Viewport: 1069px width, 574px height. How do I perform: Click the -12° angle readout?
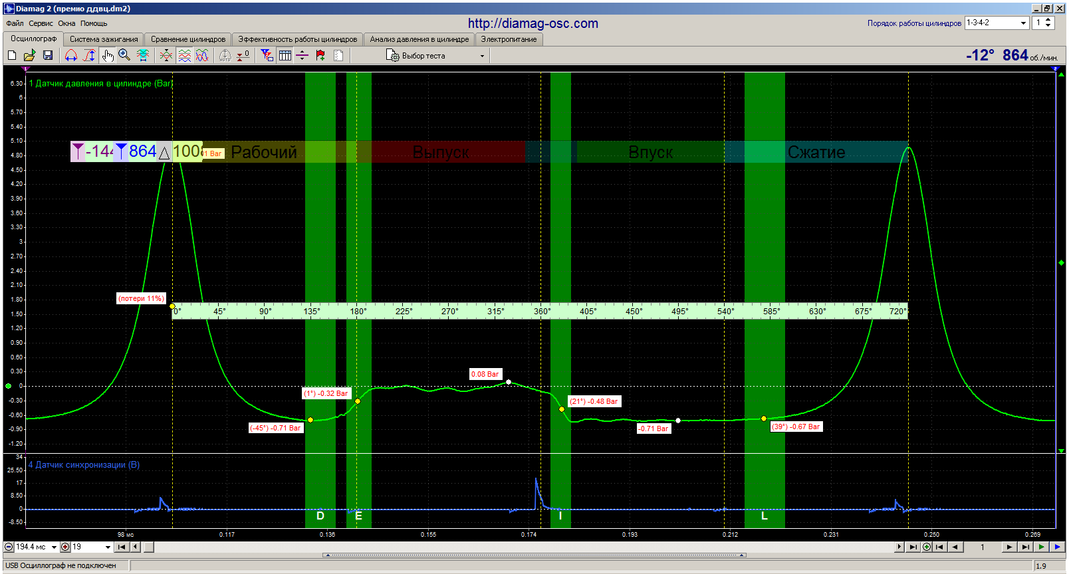pyautogui.click(x=980, y=55)
